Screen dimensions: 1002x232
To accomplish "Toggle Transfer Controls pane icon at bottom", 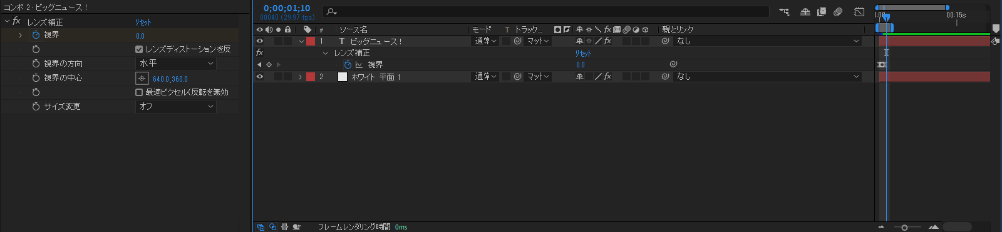I will tap(272, 227).
